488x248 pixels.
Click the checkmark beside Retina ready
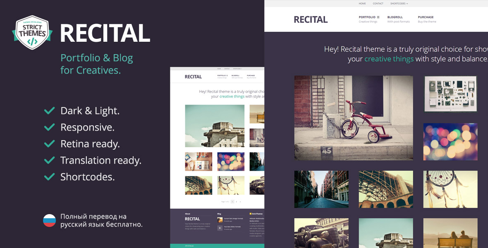click(x=50, y=144)
